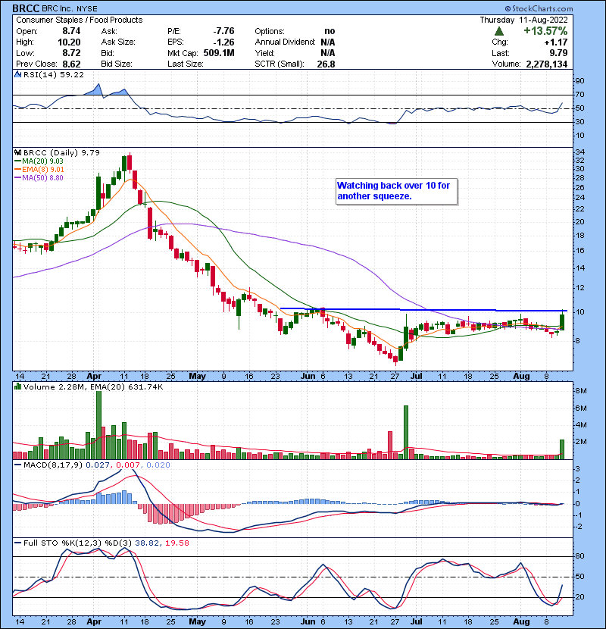Click the 90 level on the RSI axis
The height and width of the screenshot is (629, 606).
pos(579,80)
